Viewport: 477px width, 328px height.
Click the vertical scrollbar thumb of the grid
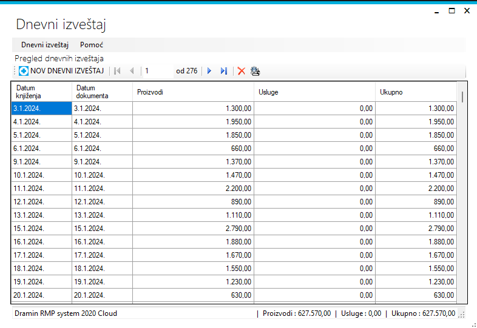click(x=462, y=97)
